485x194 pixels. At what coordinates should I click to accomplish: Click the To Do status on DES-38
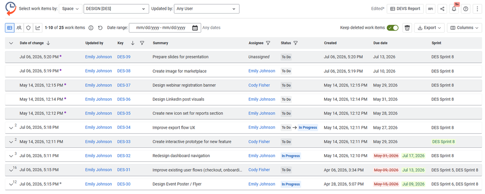pos(286,71)
